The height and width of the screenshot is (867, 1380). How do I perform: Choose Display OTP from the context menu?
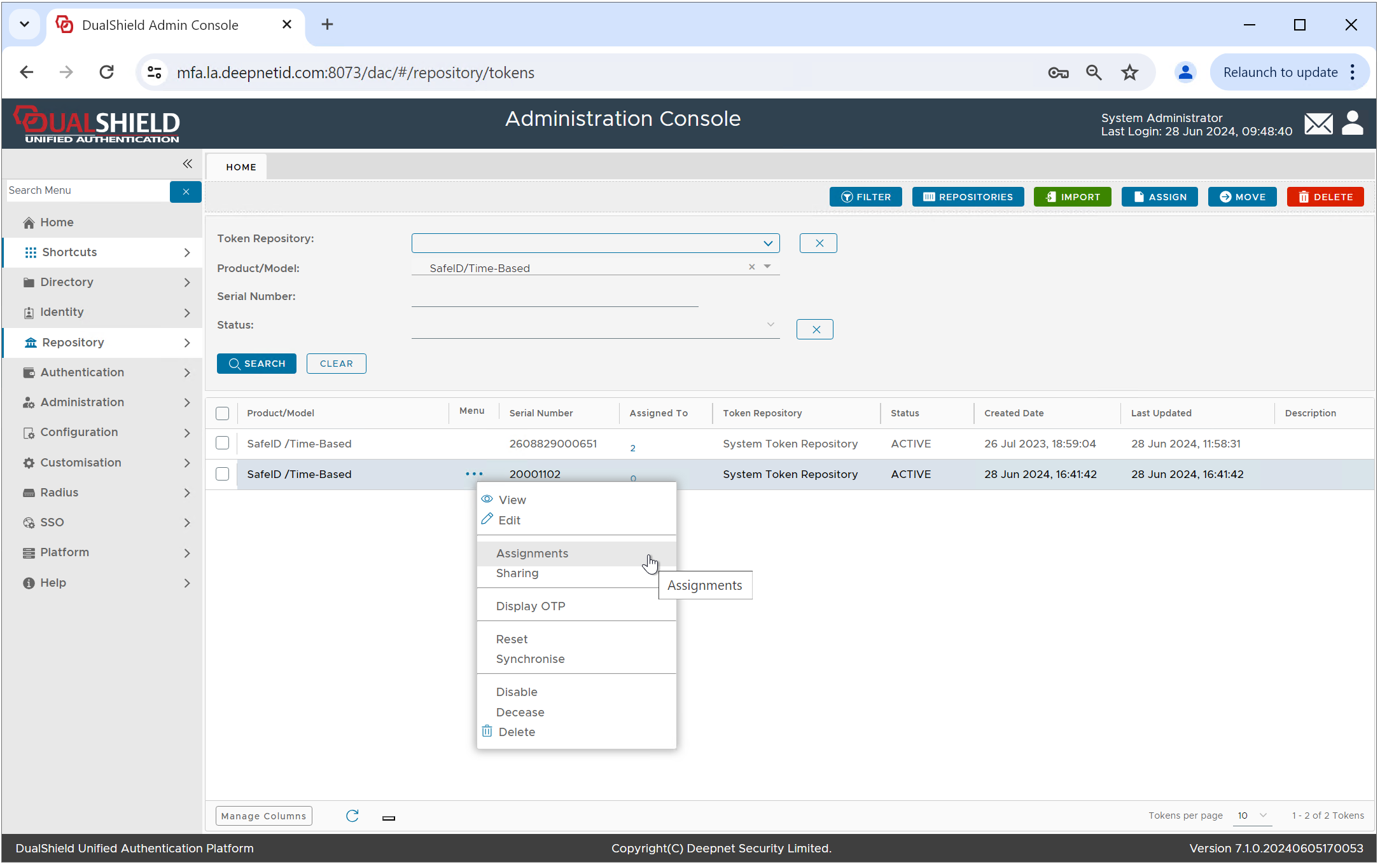[x=531, y=606]
